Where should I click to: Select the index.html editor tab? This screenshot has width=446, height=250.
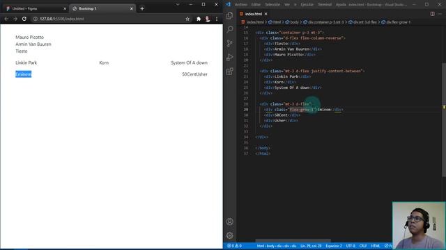254,14
